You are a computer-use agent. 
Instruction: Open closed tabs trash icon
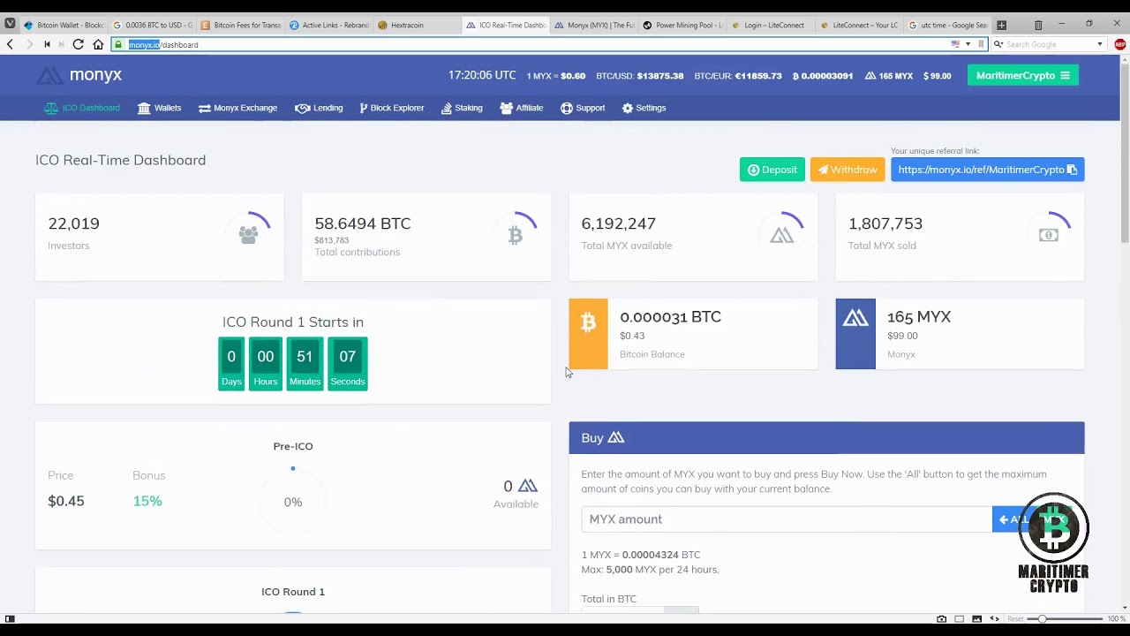click(x=1038, y=25)
